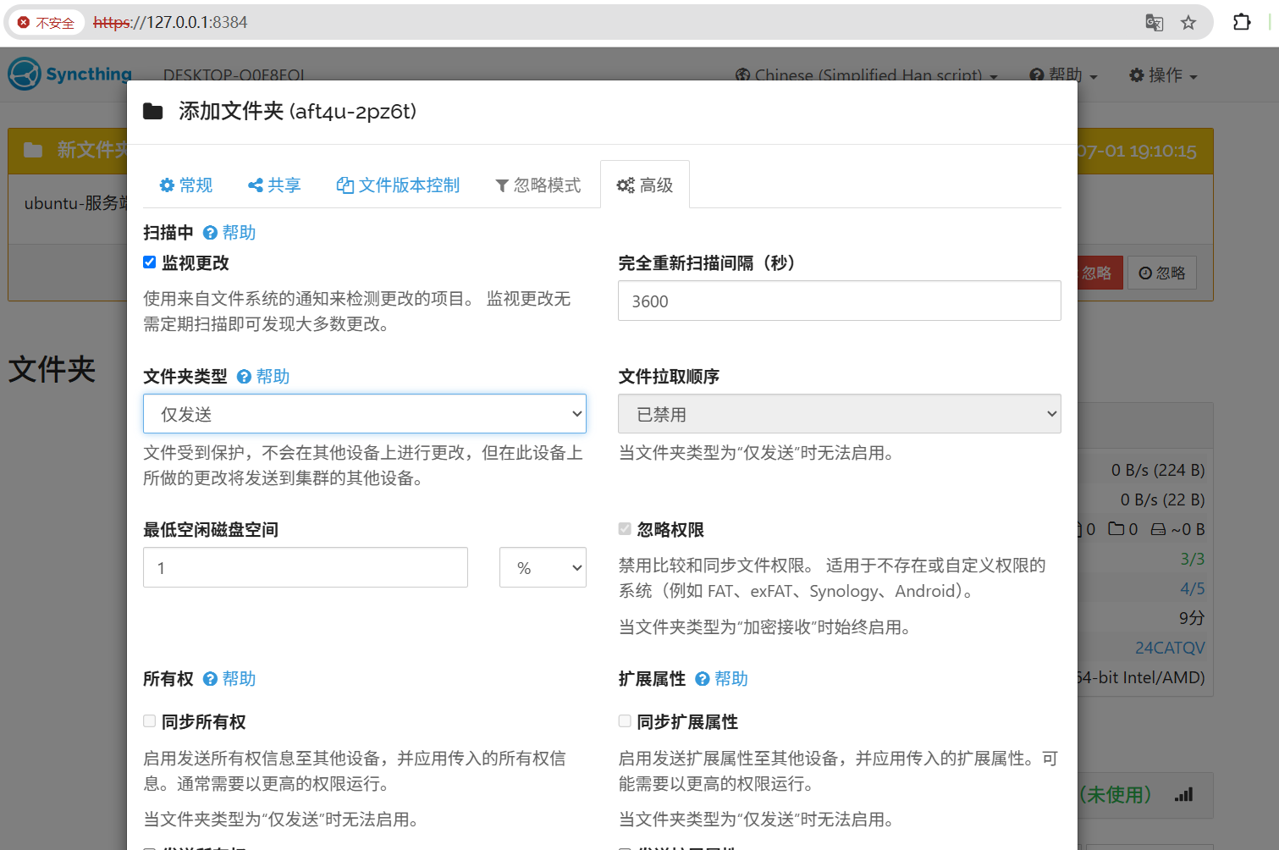Click the 完全重新扫描间隔 field with 3600
The width and height of the screenshot is (1279, 850).
point(840,301)
